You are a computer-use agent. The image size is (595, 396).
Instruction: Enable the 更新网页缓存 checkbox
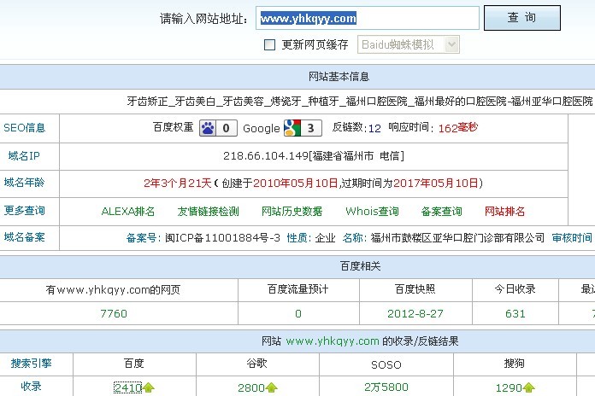coord(269,44)
